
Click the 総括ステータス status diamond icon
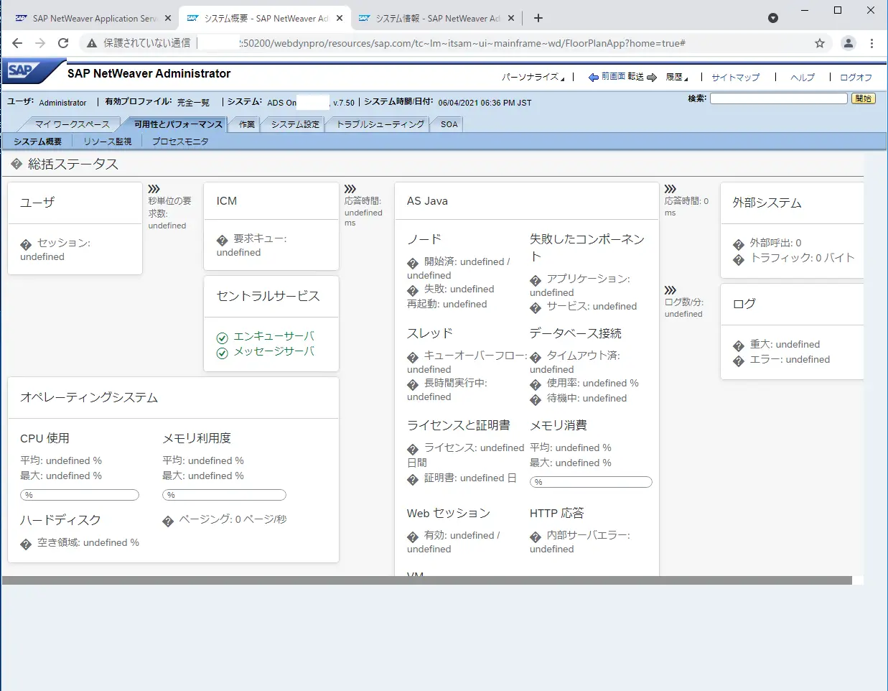tap(17, 164)
